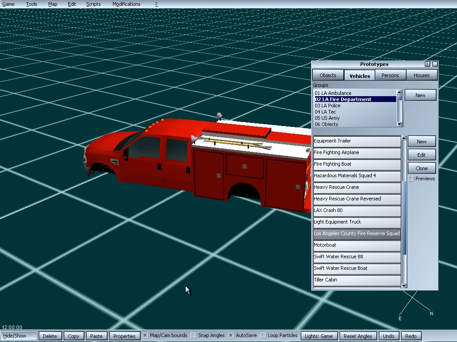
Task: Open the Modifications menu
Action: tap(126, 4)
